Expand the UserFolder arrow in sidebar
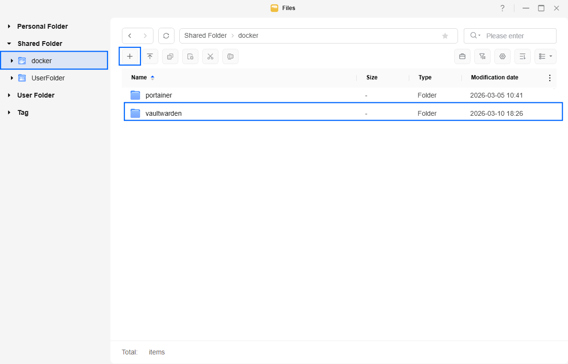Screen dimensions: 568x364 [x=12, y=78]
